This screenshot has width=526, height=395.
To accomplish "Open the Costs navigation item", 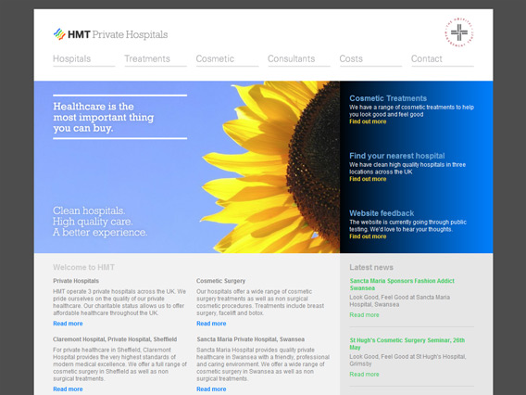I will pyautogui.click(x=351, y=58).
